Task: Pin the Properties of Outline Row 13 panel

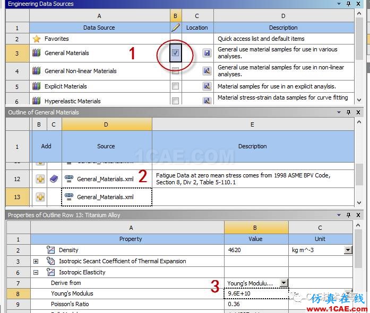Action: tap(349, 215)
